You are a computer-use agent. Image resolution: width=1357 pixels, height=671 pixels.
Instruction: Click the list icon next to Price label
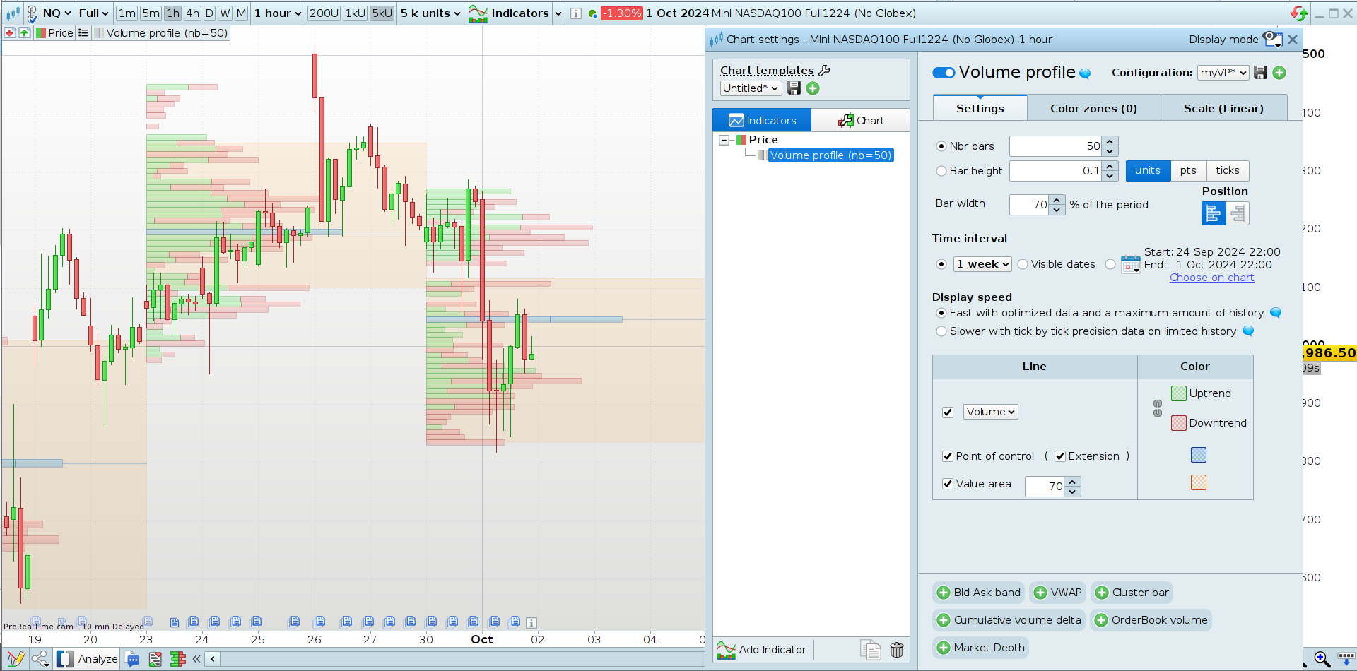pos(83,32)
